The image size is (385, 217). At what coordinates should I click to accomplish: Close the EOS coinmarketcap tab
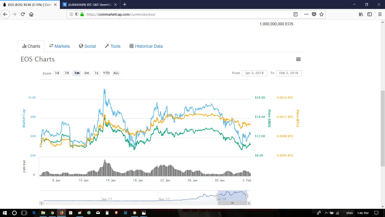point(55,5)
